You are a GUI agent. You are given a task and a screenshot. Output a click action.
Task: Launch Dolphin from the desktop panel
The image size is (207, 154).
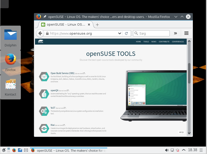[11, 38]
